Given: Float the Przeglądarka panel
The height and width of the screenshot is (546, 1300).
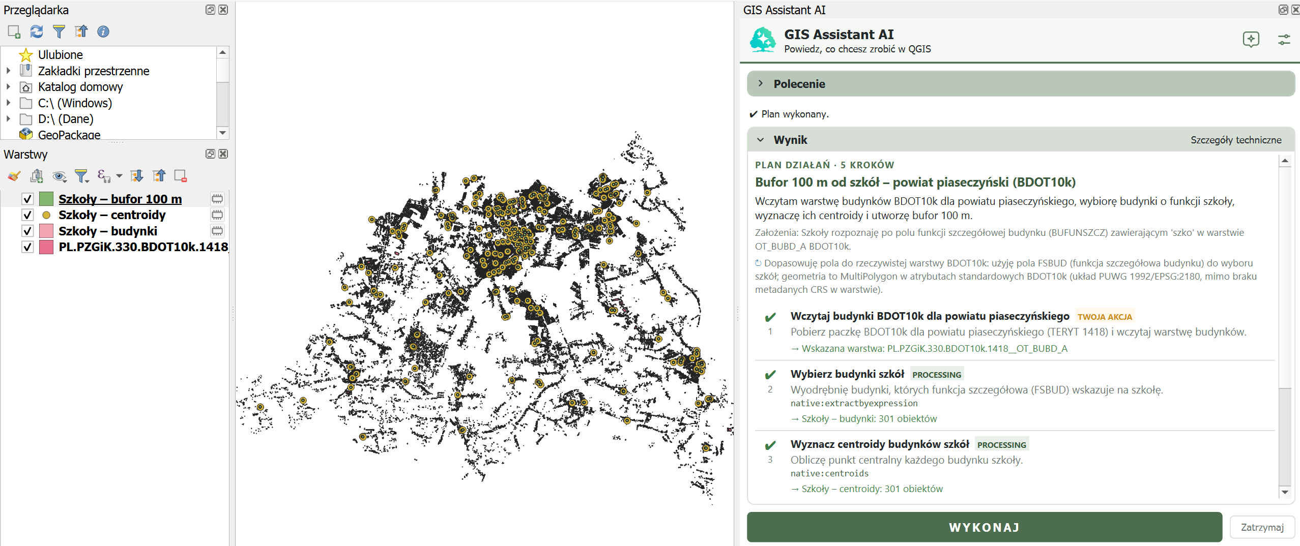Looking at the screenshot, I should (x=210, y=10).
